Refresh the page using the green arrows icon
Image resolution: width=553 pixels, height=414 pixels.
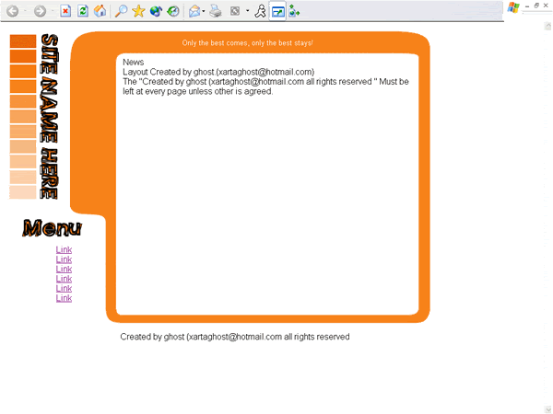pyautogui.click(x=83, y=11)
